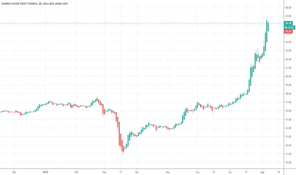
Task: Click the May label on time axis
Action: (x=168, y=172)
